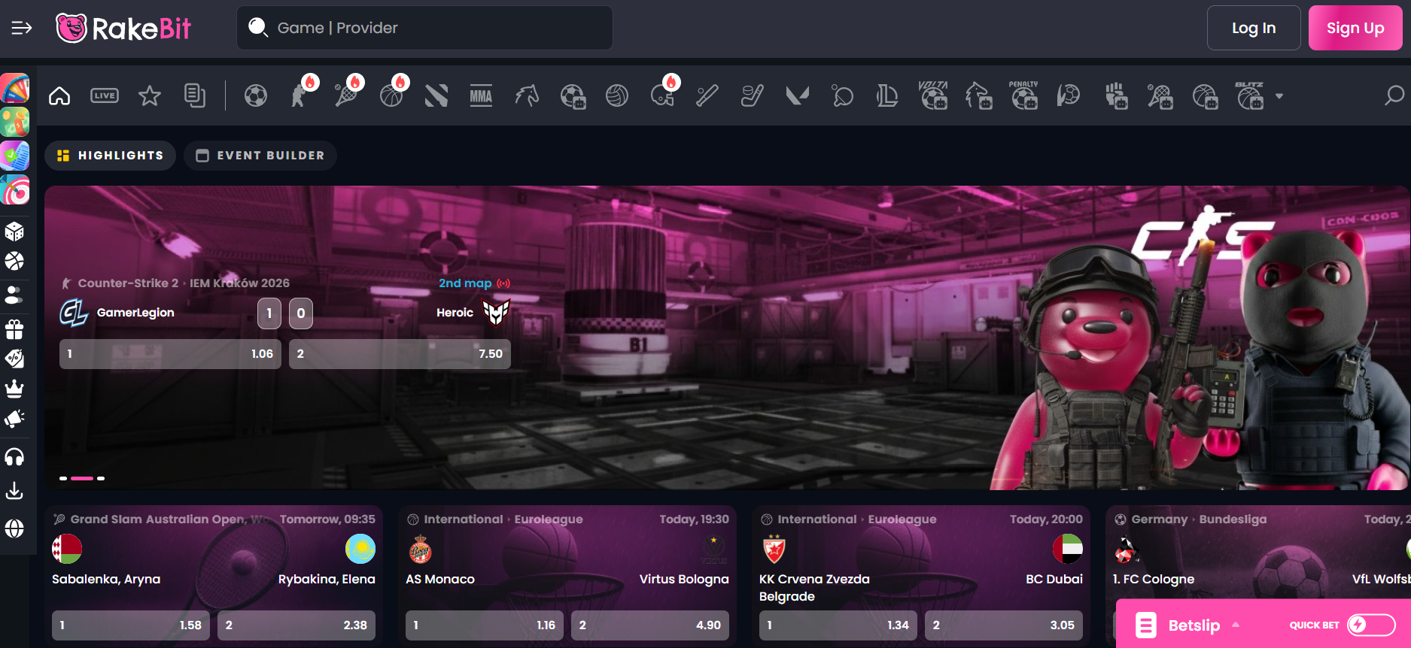
Task: Open the sportsbook search magnifier
Action: point(1394,95)
